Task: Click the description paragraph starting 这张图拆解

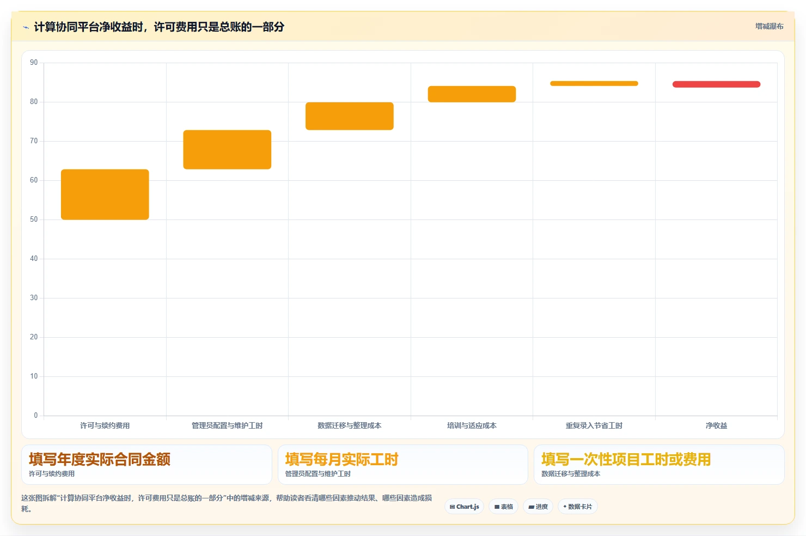Action: (227, 503)
